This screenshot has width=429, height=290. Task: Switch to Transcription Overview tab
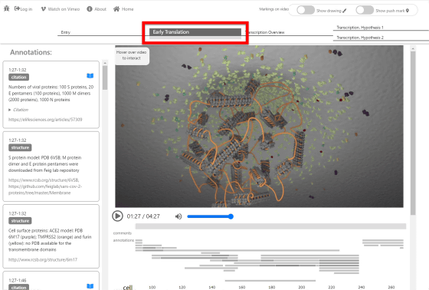[266, 32]
